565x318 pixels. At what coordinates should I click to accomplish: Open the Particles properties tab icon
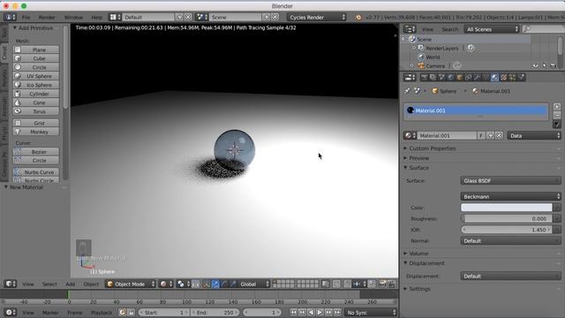pyautogui.click(x=512, y=77)
